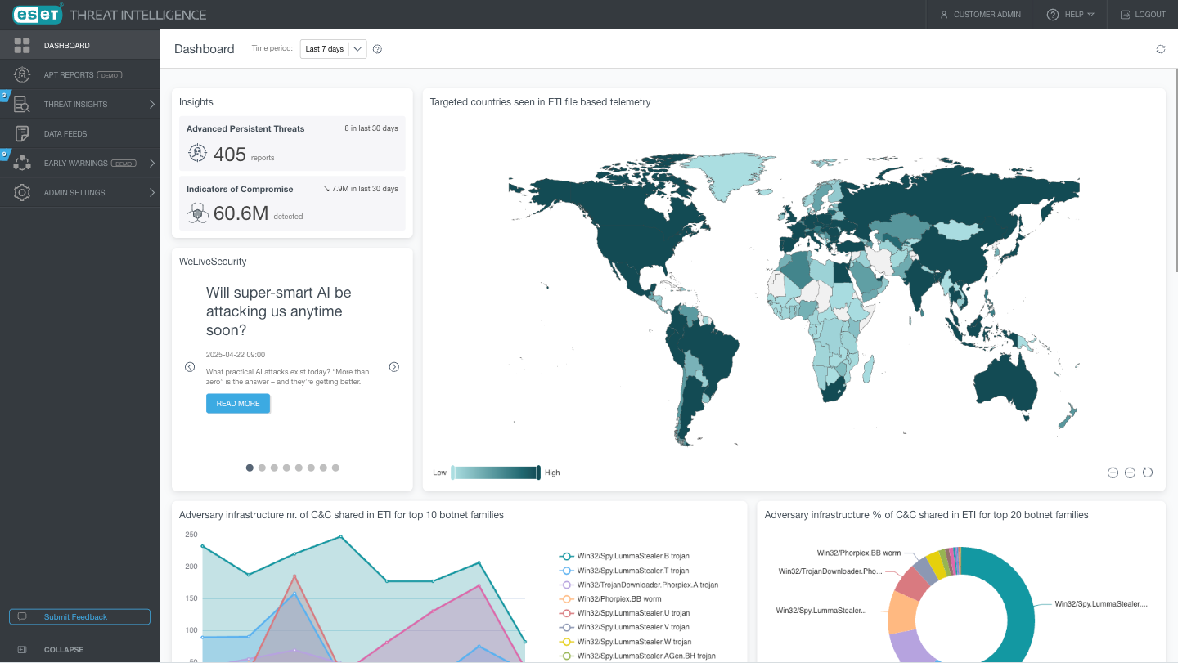Select the last carousel pagination dot

click(x=335, y=468)
